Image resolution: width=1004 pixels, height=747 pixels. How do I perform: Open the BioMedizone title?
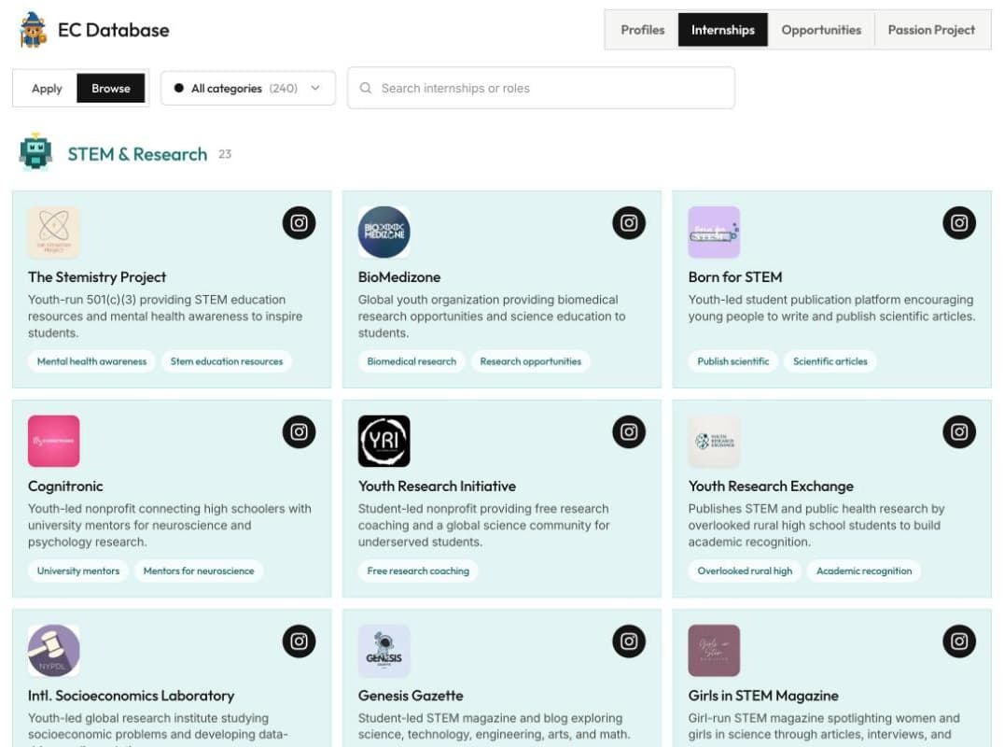[399, 276]
